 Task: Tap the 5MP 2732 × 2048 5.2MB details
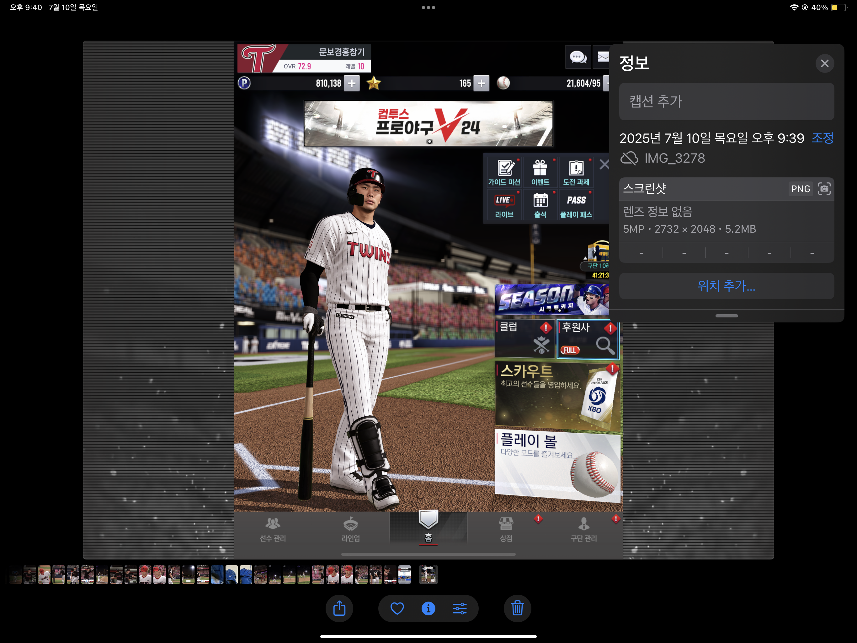(689, 229)
